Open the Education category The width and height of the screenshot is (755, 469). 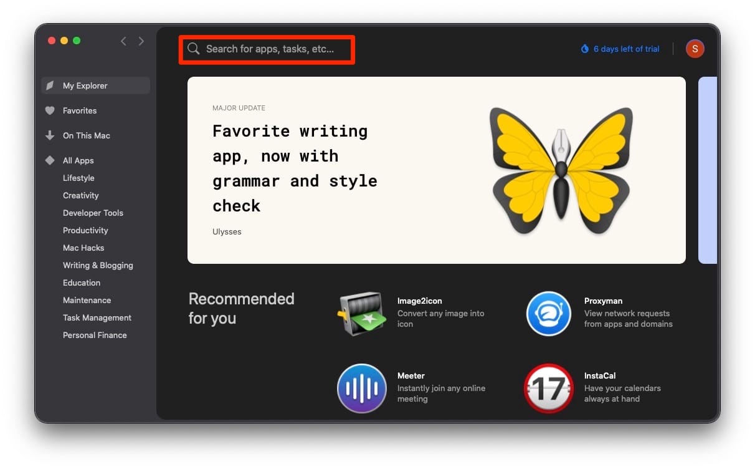[82, 283]
